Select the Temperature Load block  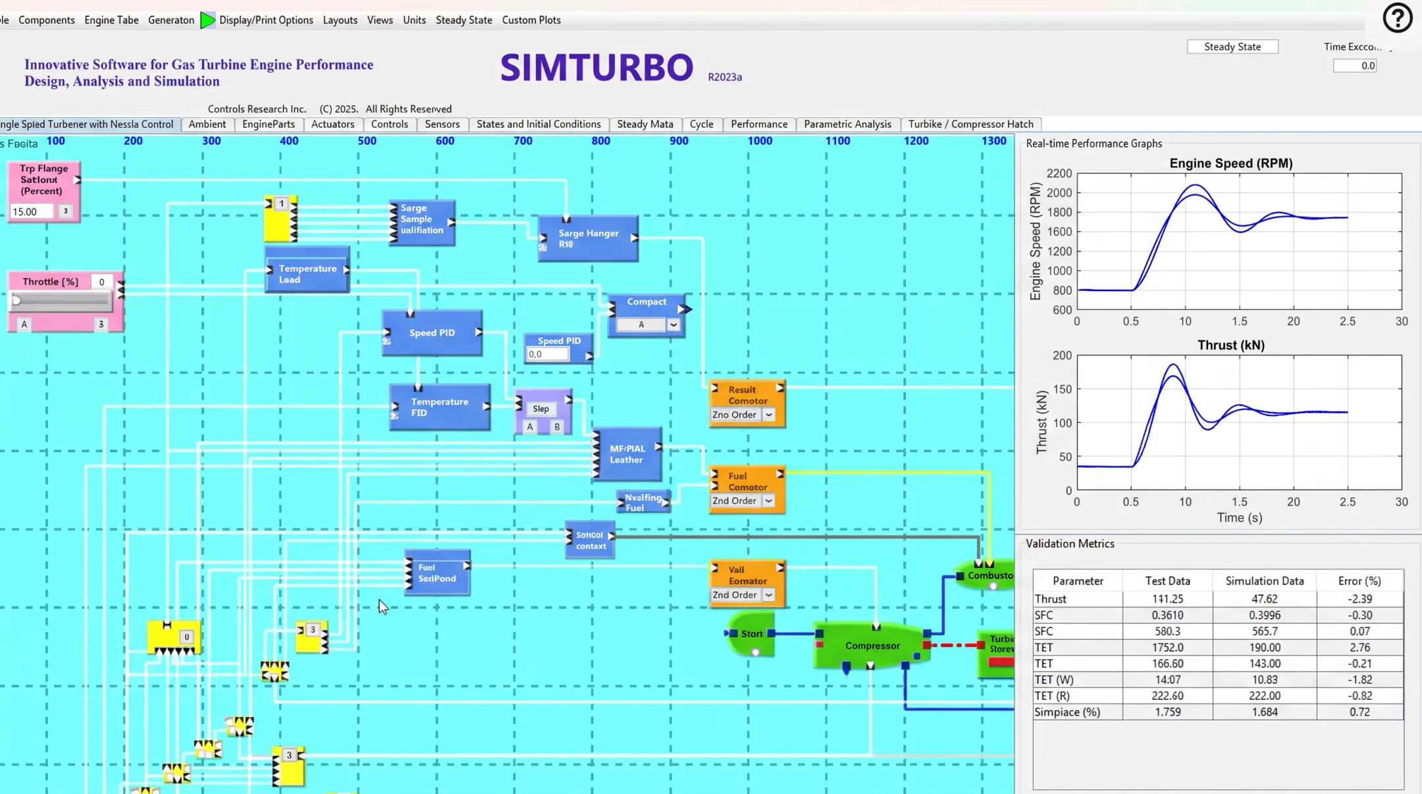point(307,269)
